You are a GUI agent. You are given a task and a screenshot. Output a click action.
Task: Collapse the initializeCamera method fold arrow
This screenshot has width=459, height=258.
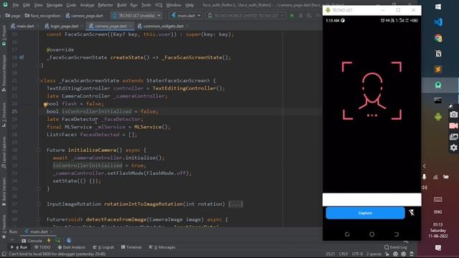pos(38,150)
